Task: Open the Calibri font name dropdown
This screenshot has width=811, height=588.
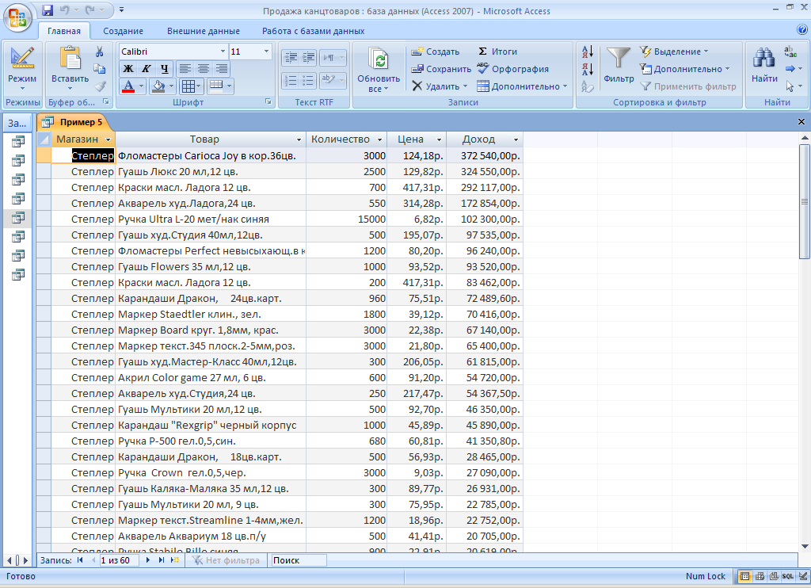Action: pyautogui.click(x=223, y=52)
